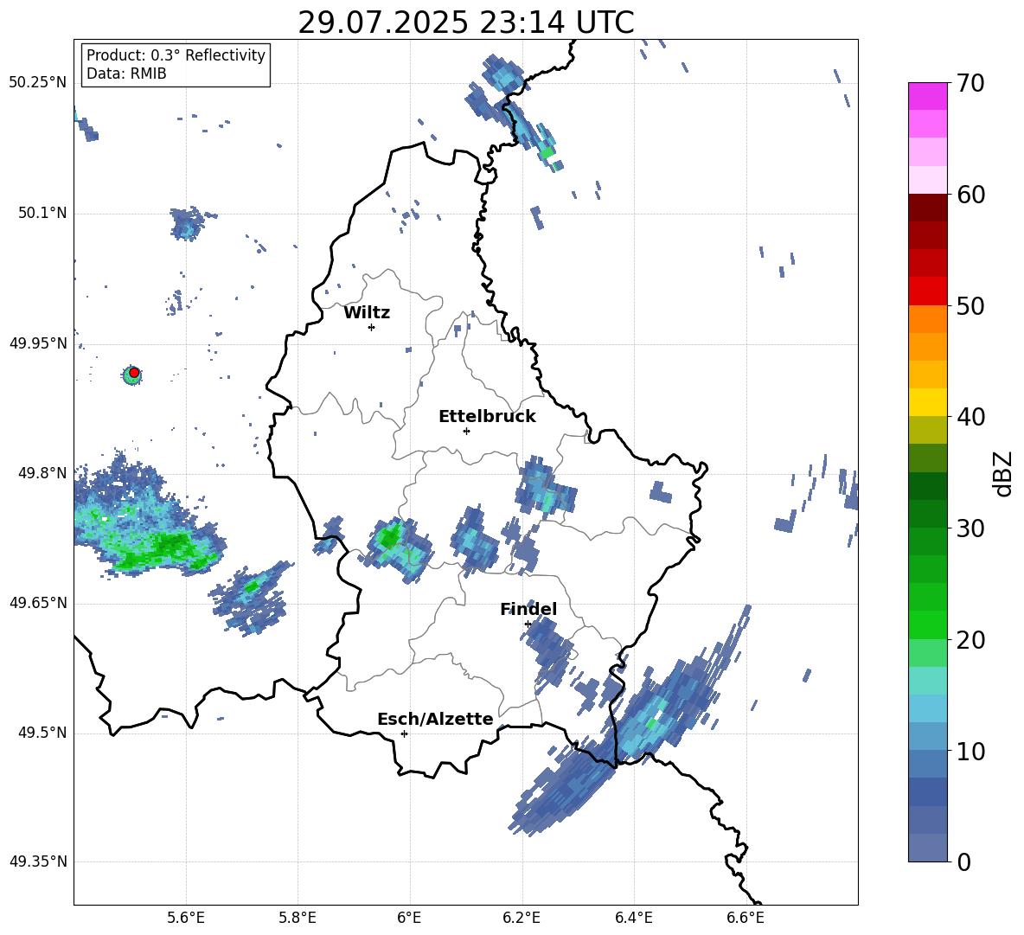This screenshot has height=935, width=1024.
Task: Click the colorbar value 0
Action: coord(963,861)
